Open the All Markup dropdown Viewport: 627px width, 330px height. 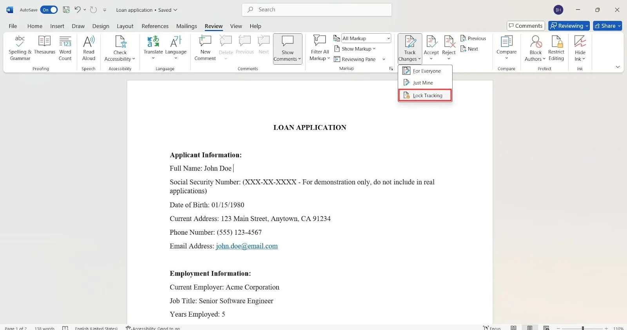point(366,38)
